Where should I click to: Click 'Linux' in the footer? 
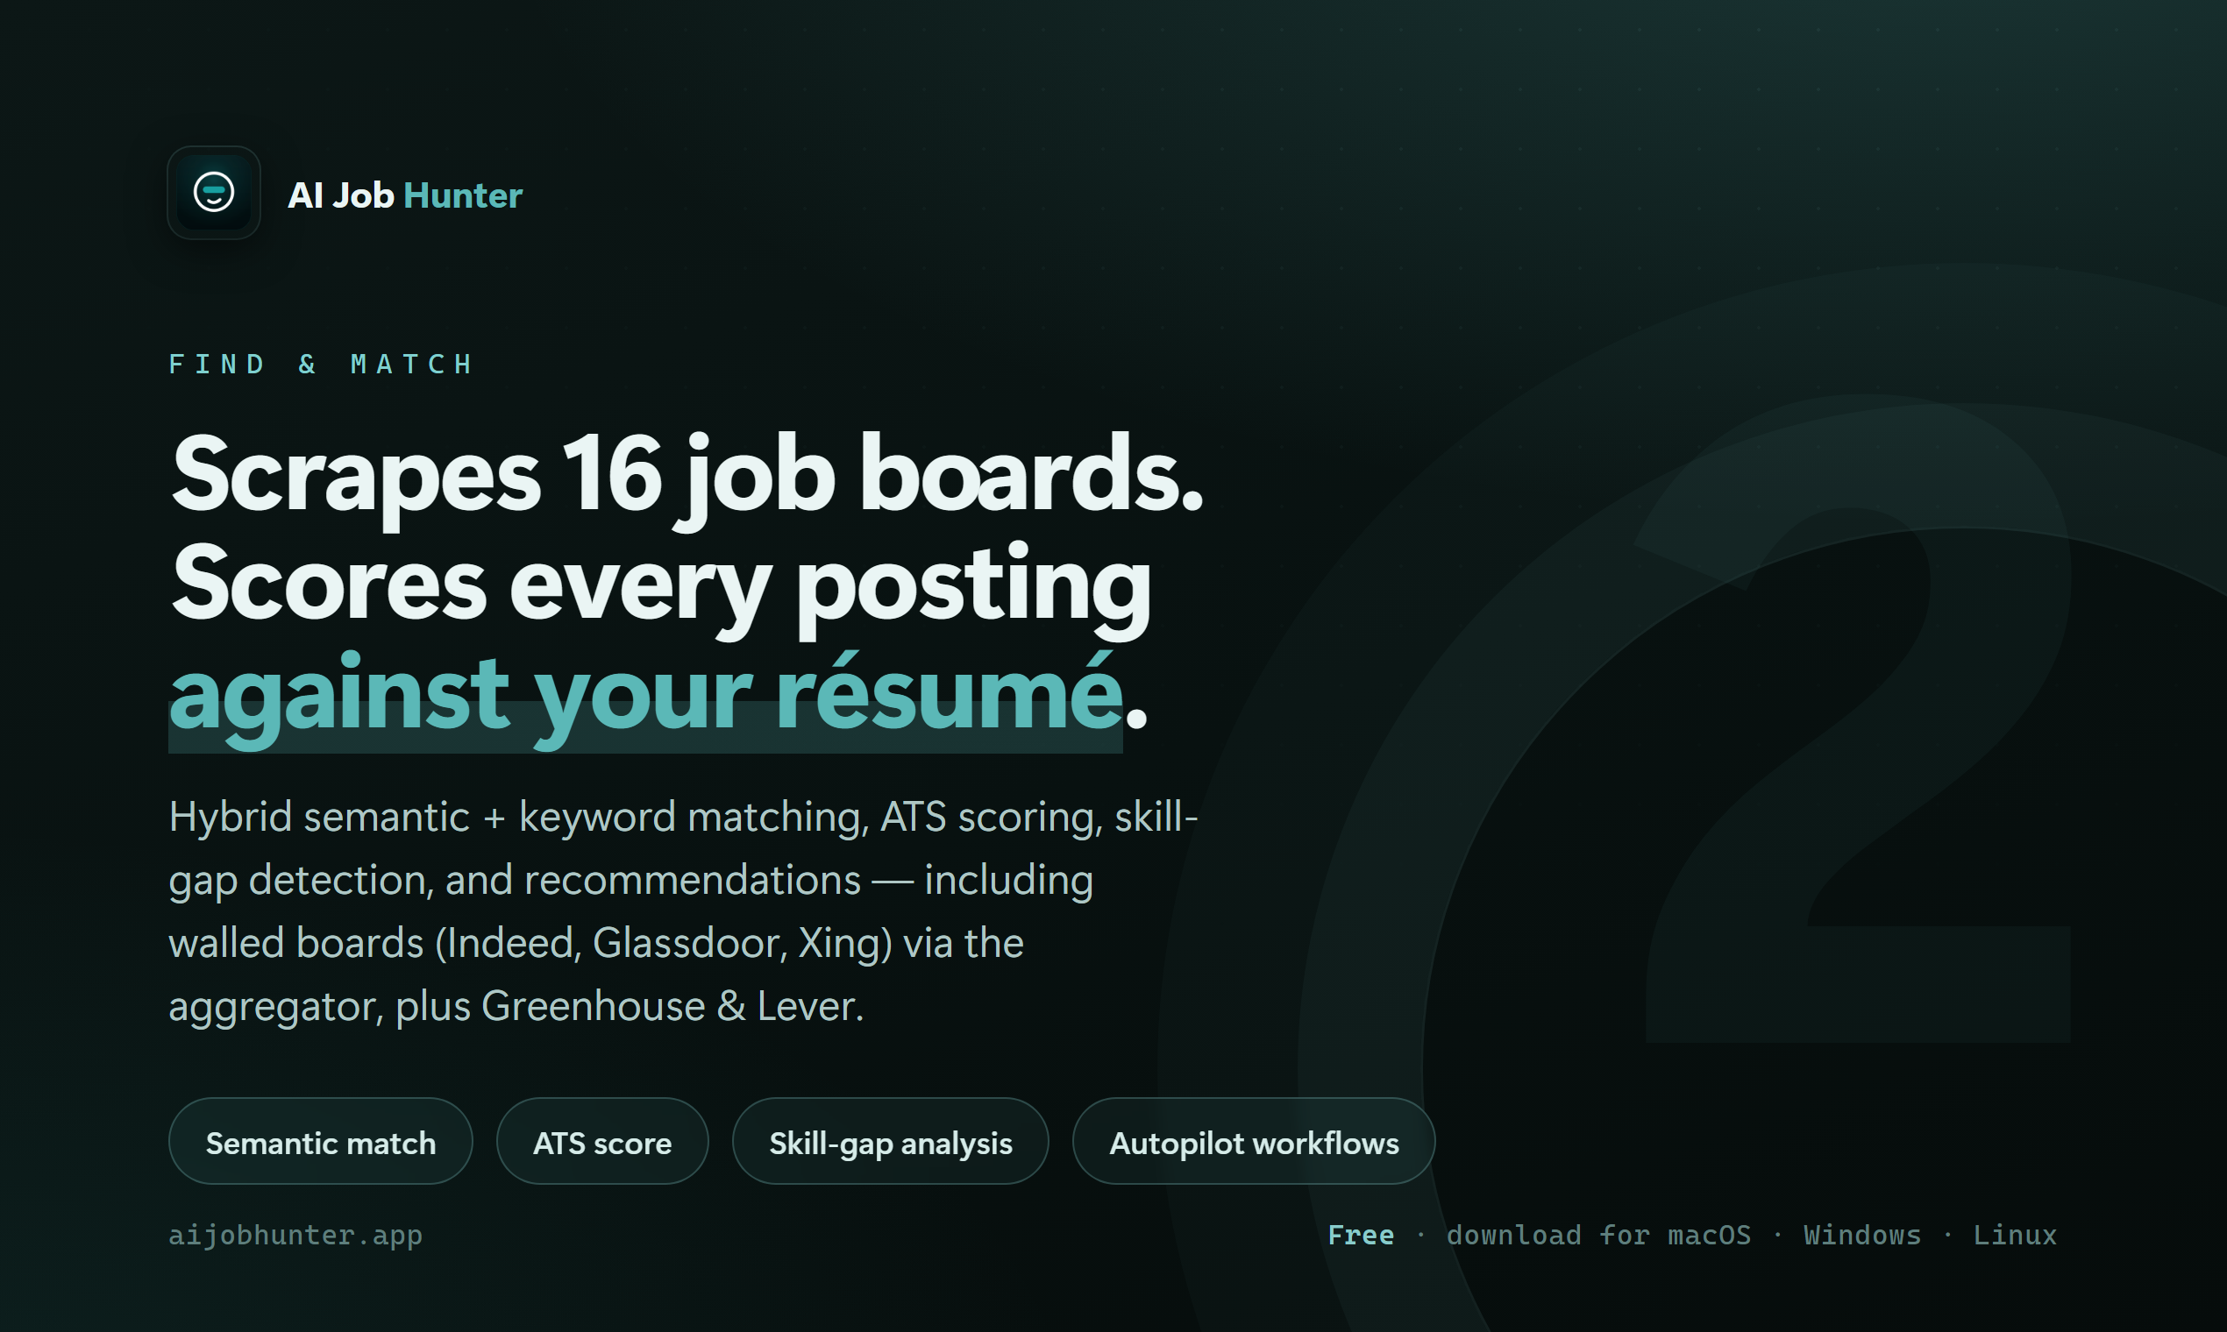(x=2014, y=1235)
